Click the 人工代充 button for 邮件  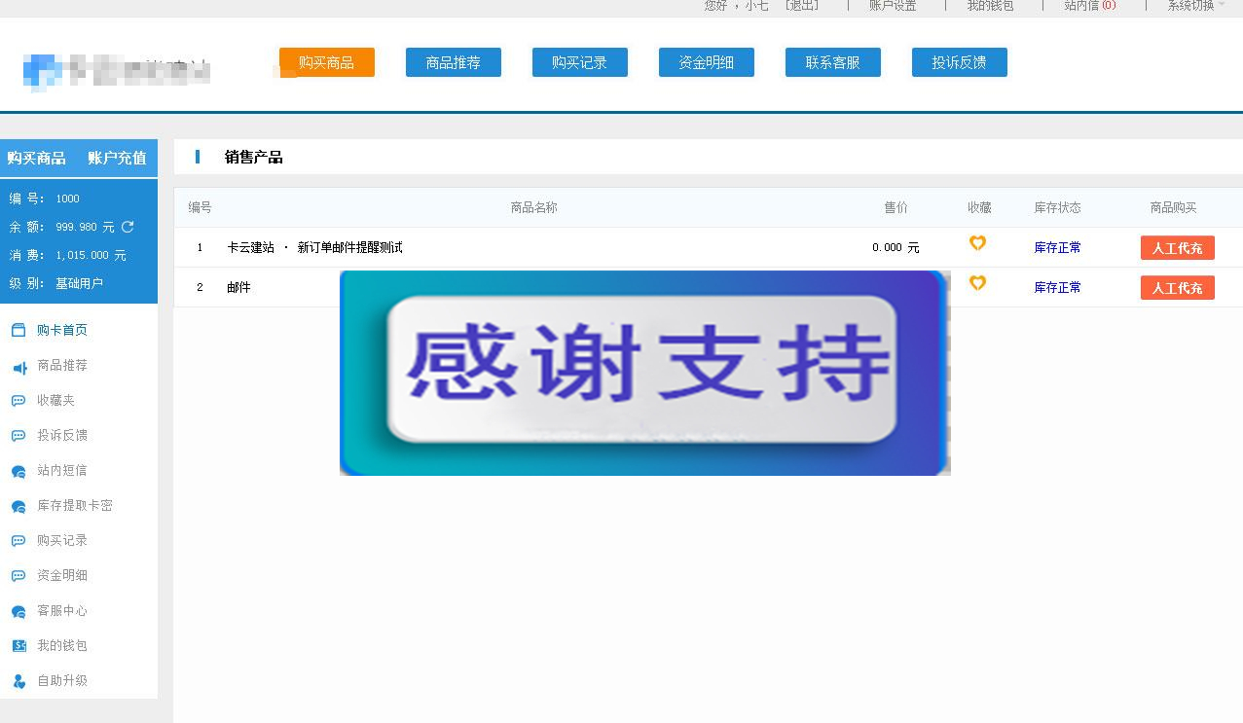coord(1177,287)
